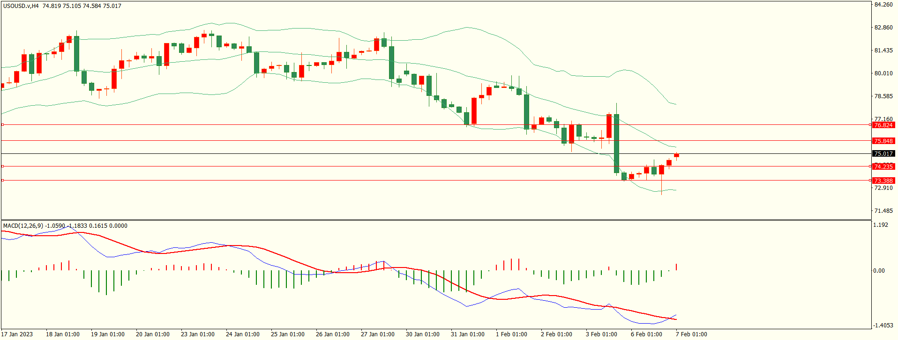
Task: Click the 76.824 red price label
Action: pyautogui.click(x=883, y=125)
